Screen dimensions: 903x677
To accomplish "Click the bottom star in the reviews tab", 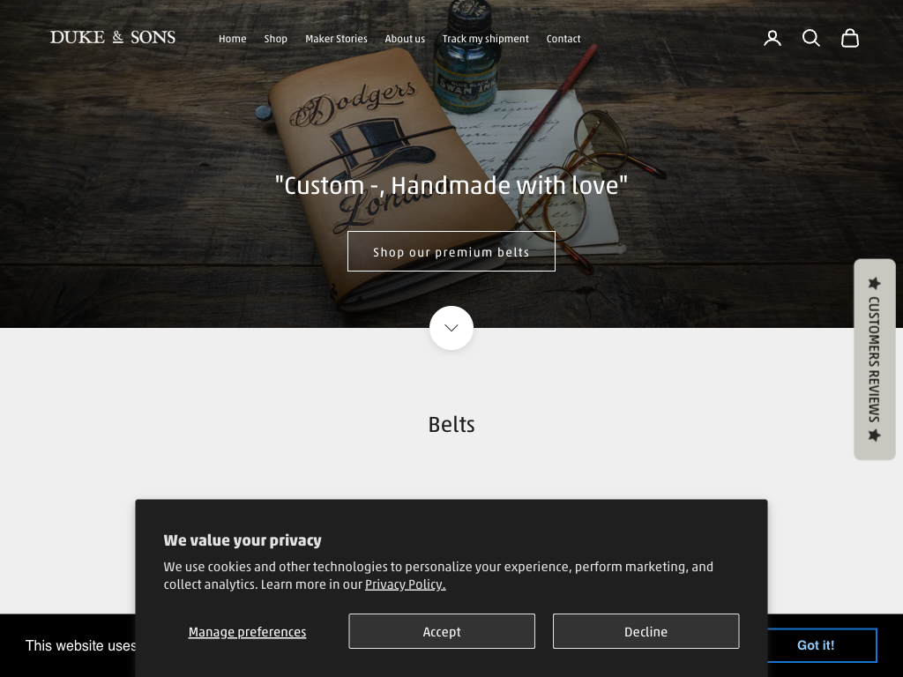I will (874, 435).
